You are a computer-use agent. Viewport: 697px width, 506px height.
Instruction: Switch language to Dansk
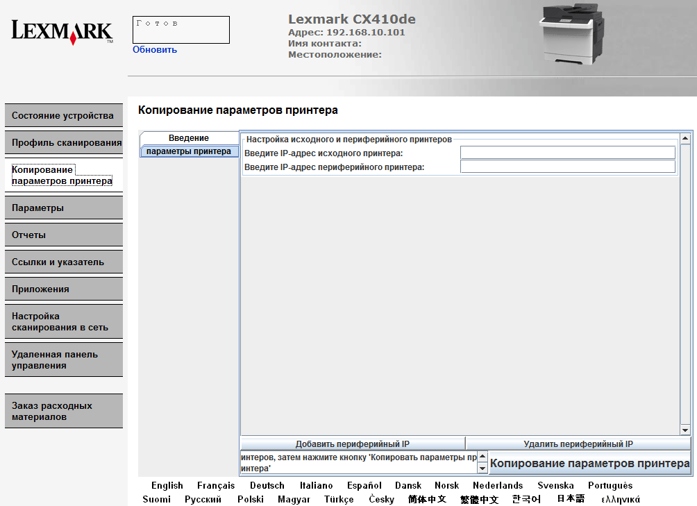408,486
